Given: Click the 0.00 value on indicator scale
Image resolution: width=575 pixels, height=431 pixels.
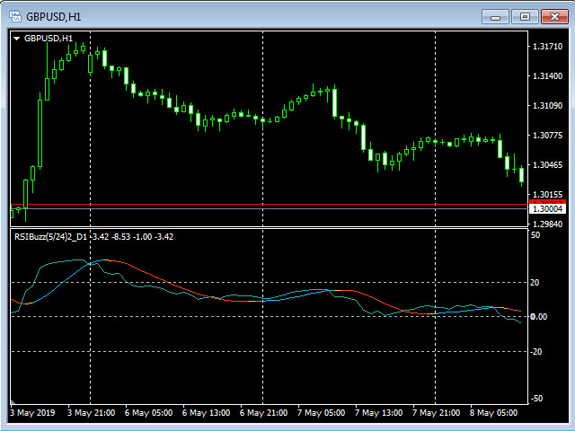Looking at the screenshot, I should pyautogui.click(x=540, y=316).
